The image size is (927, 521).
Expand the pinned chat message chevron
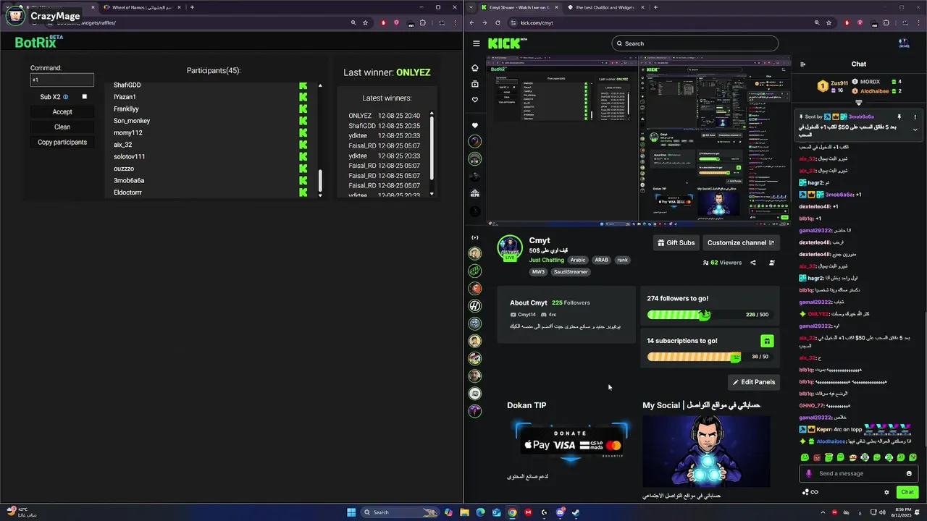click(x=915, y=130)
